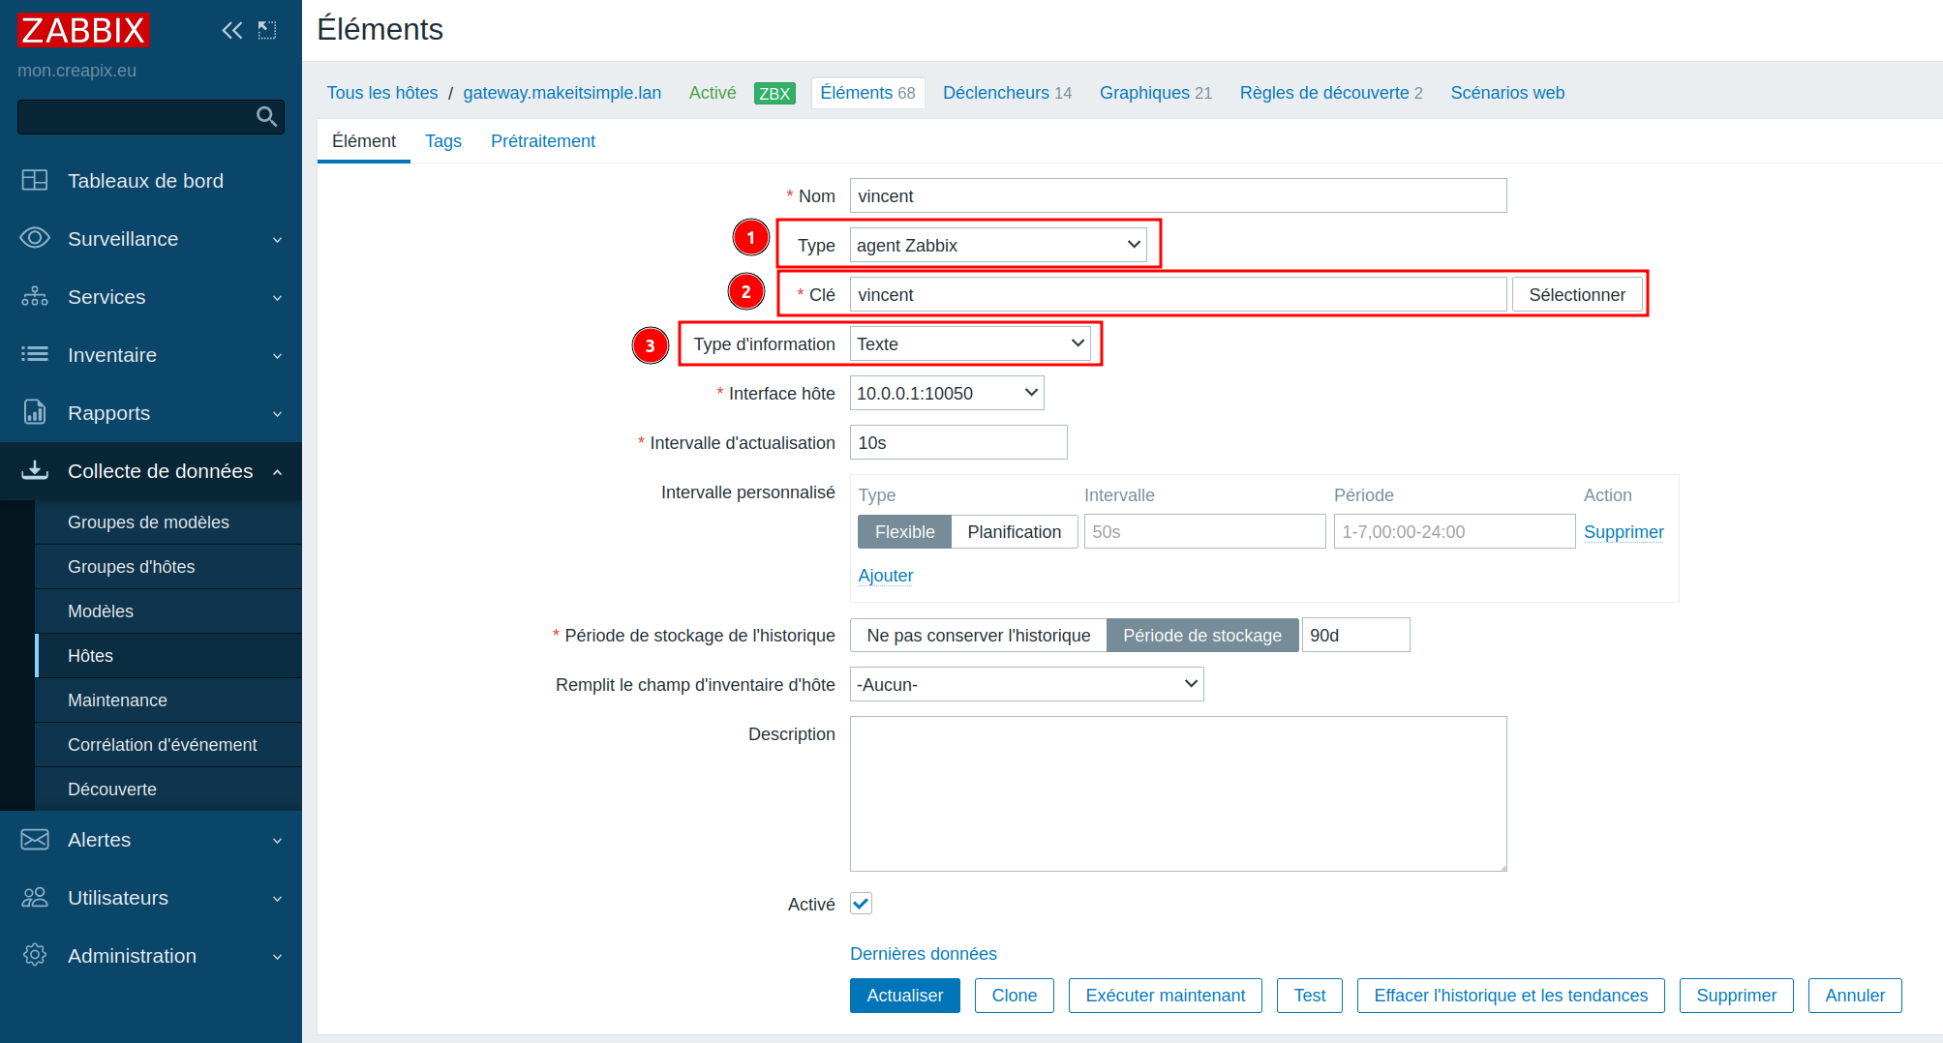Click the Sélectionner button next to the key
Image resolution: width=1943 pixels, height=1043 pixels.
tap(1576, 295)
